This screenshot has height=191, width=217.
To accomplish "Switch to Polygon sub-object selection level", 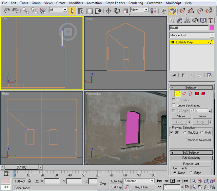I will click(x=197, y=93).
